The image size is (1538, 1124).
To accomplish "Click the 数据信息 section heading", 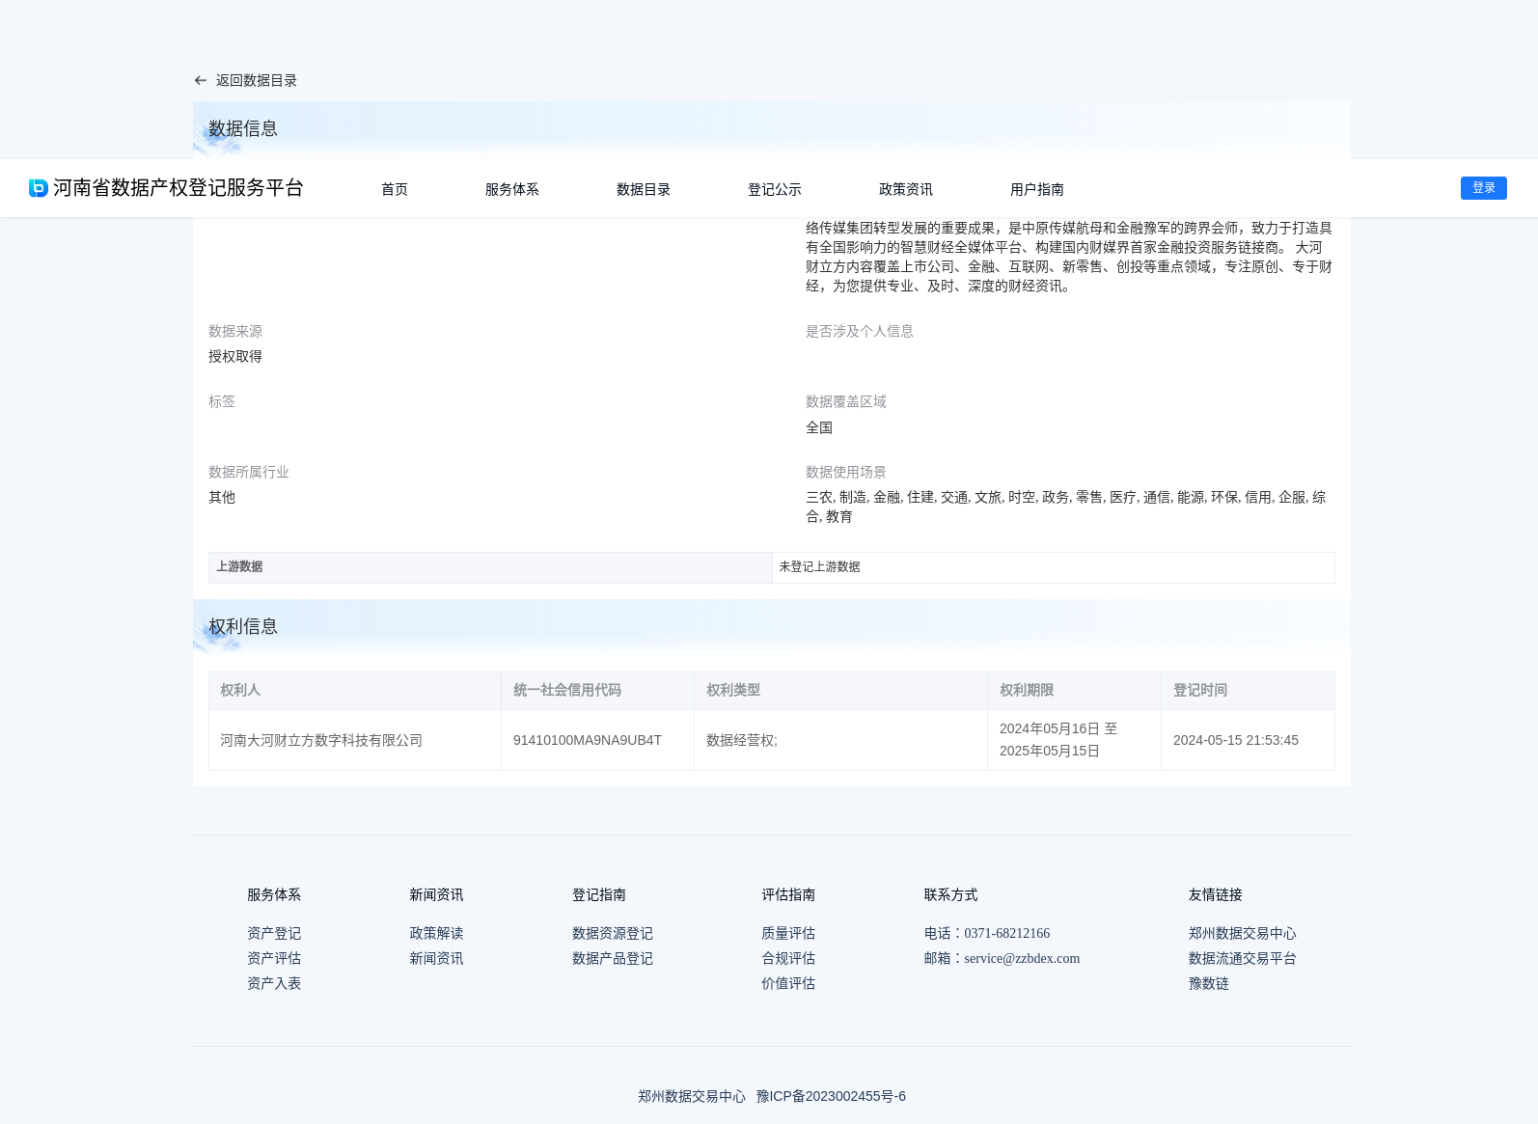I will 243,128.
